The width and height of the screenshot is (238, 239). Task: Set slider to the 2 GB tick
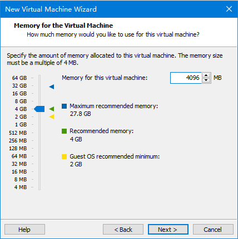(x=39, y=117)
